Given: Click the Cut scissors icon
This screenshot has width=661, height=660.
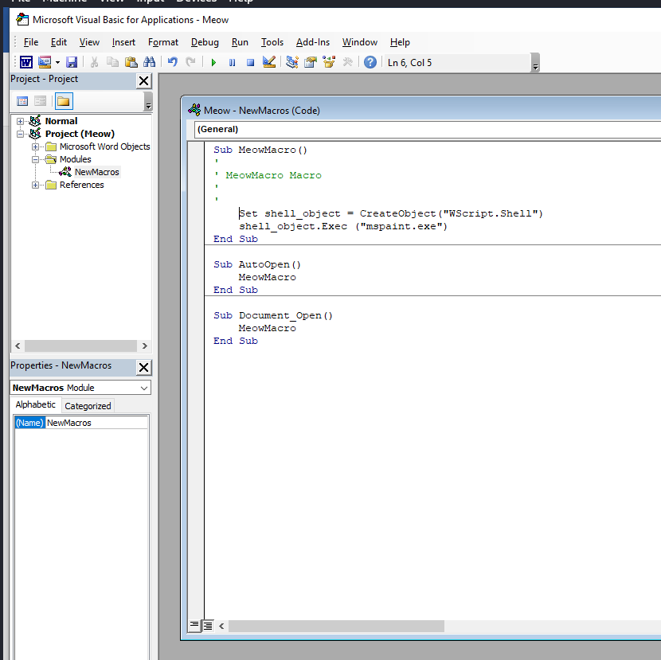Looking at the screenshot, I should pos(94,62).
